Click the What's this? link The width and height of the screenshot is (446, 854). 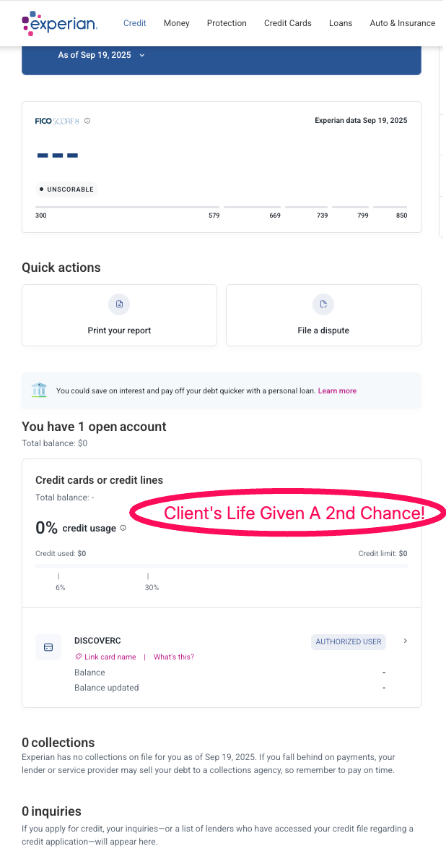tap(174, 657)
